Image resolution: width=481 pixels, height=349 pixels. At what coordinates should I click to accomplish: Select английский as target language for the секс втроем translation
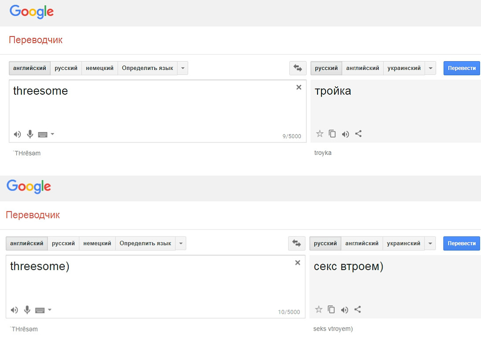(362, 243)
